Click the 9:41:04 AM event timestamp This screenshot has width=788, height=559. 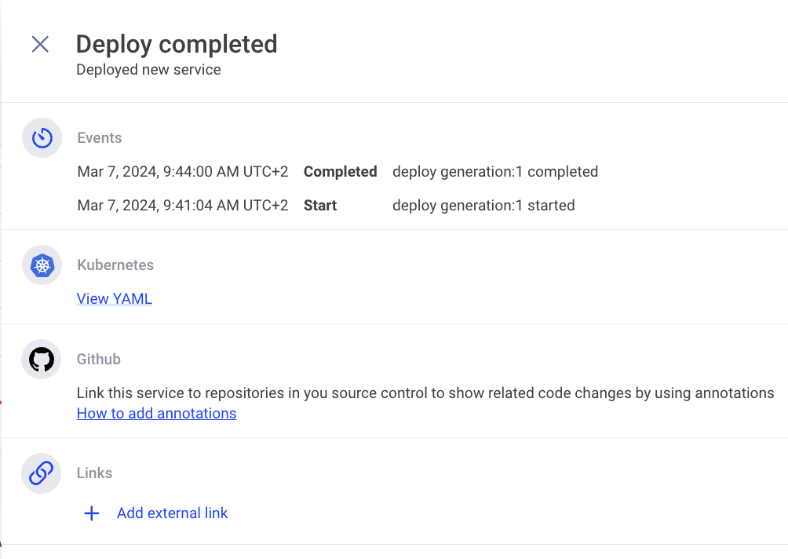[182, 206]
